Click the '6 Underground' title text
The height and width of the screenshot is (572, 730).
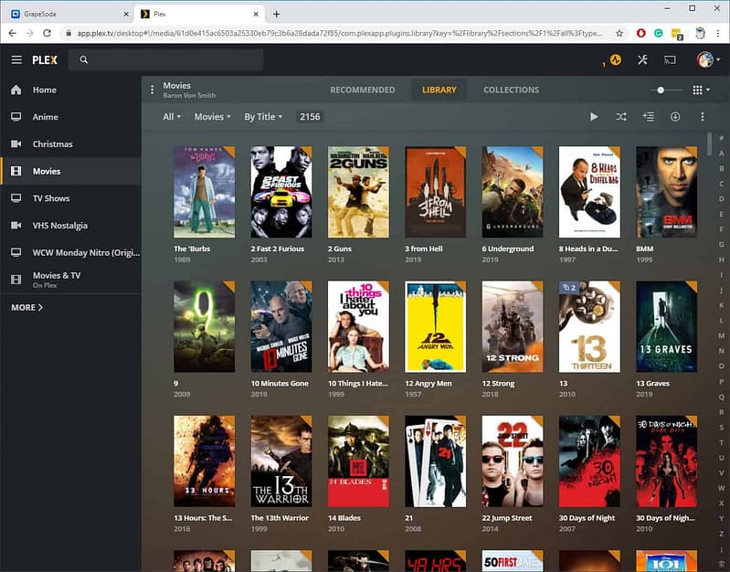pos(508,249)
